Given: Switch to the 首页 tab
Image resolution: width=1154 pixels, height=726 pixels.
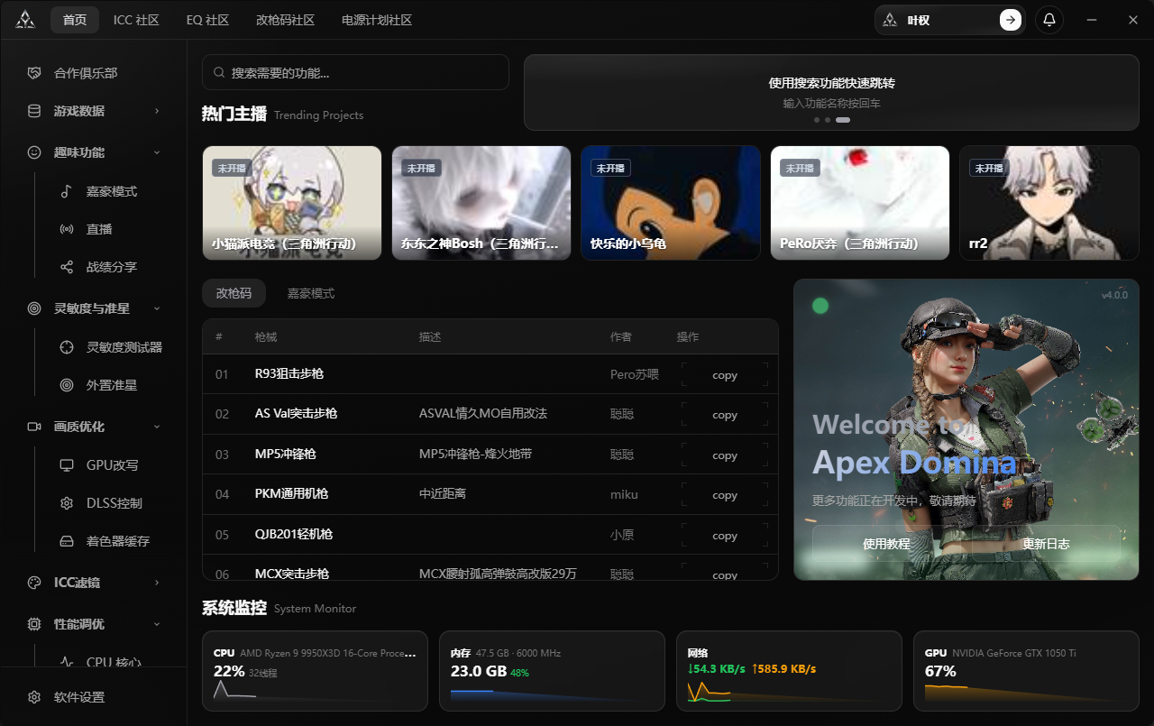Looking at the screenshot, I should click(75, 20).
